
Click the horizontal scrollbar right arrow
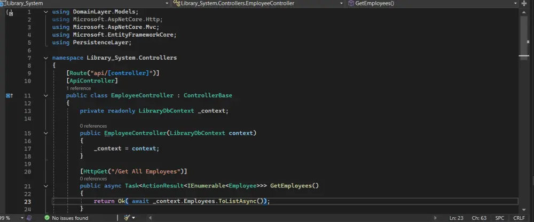point(435,218)
